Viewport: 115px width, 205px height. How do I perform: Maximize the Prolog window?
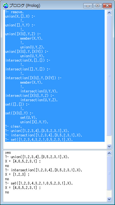(x=97, y=6)
